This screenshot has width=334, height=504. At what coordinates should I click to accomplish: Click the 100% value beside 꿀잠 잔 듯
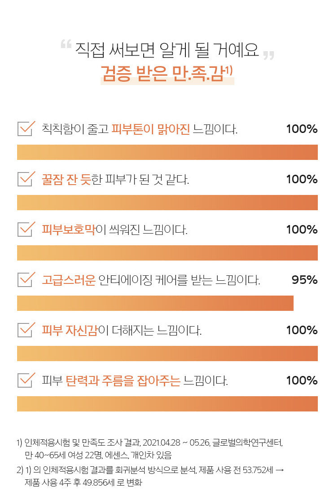(302, 180)
